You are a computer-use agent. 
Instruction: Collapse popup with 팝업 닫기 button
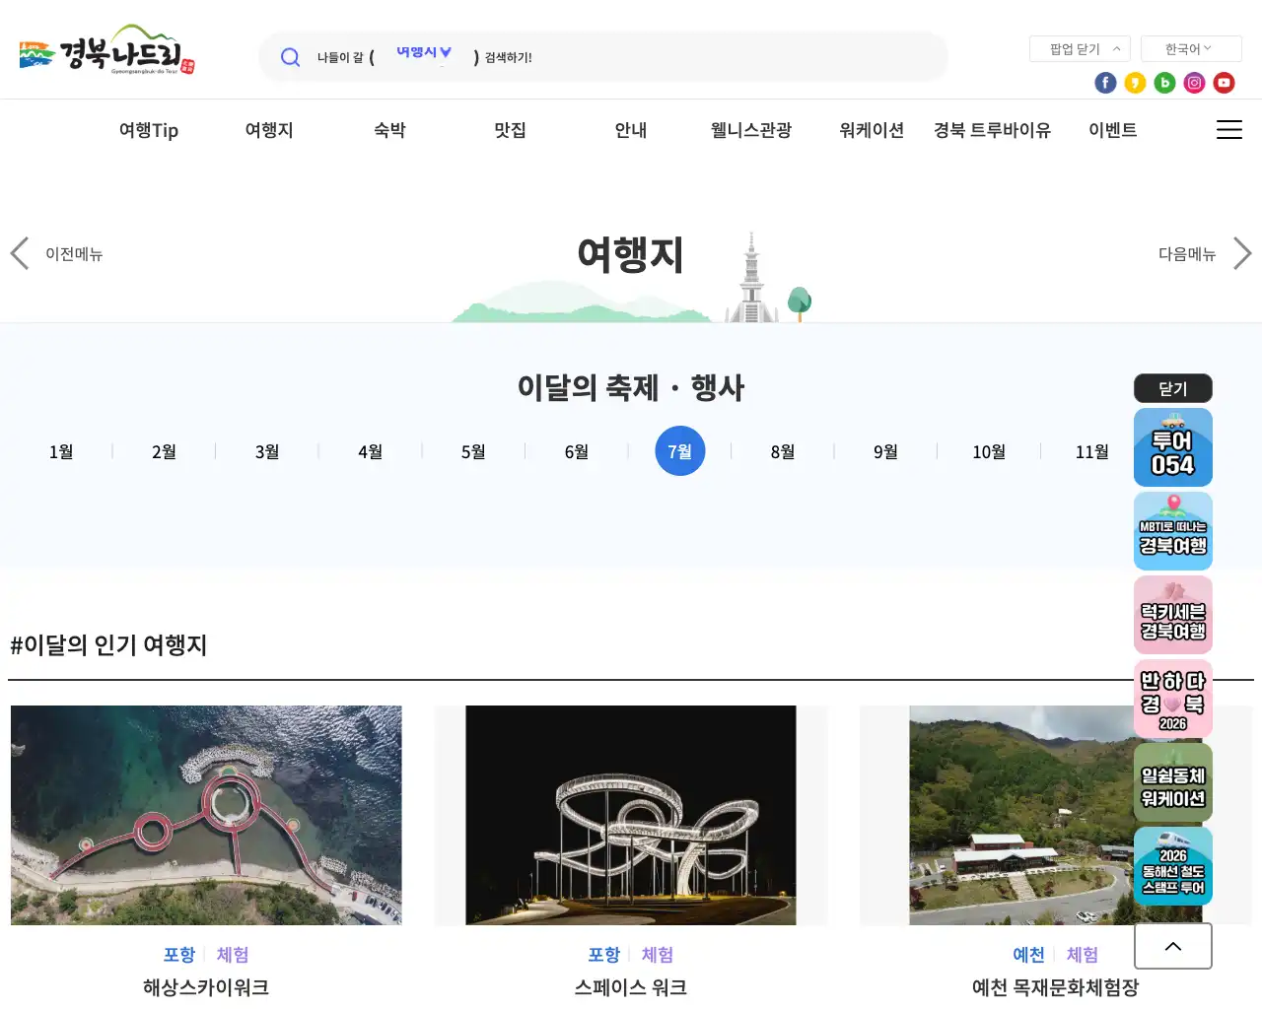[1080, 49]
